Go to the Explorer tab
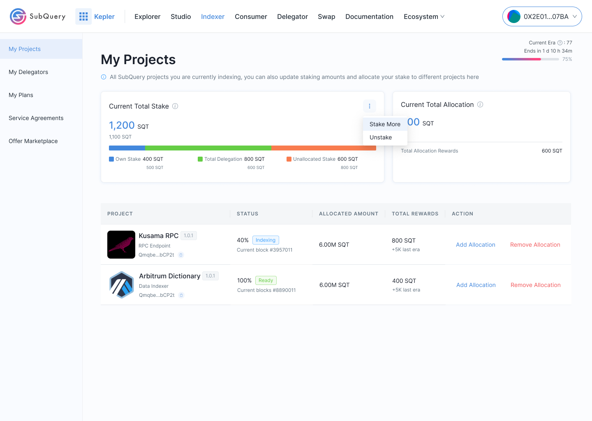Image resolution: width=592 pixels, height=421 pixels. [147, 16]
